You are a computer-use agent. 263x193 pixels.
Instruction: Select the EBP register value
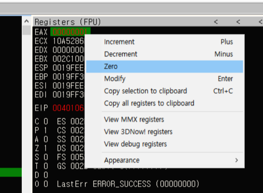[x=68, y=77]
